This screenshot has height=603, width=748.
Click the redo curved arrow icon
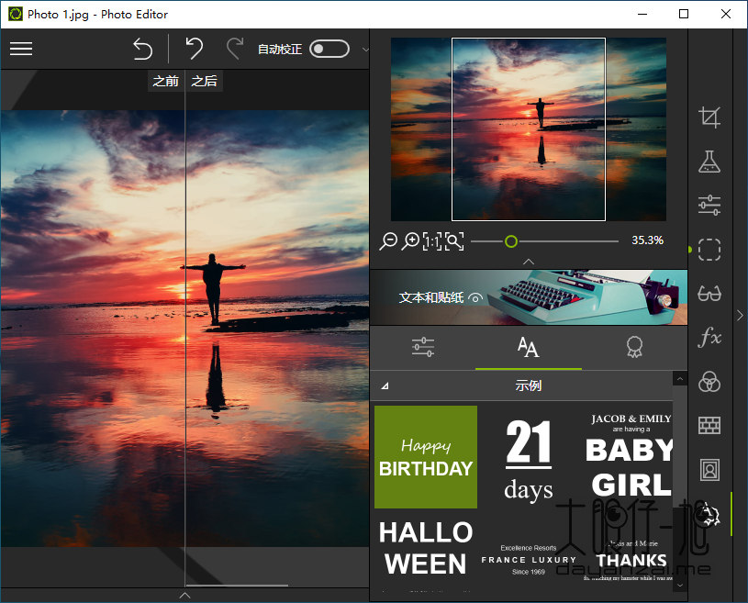click(x=235, y=48)
